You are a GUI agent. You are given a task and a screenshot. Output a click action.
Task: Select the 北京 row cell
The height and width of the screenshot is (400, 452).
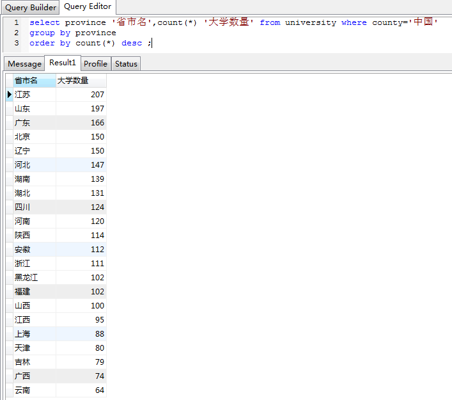coord(35,137)
